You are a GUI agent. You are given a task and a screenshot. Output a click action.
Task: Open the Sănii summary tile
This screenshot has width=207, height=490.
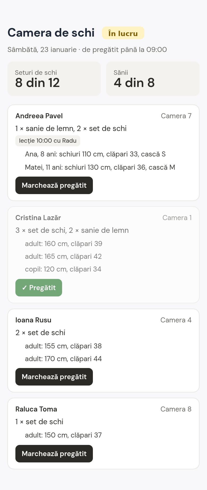(x=153, y=79)
